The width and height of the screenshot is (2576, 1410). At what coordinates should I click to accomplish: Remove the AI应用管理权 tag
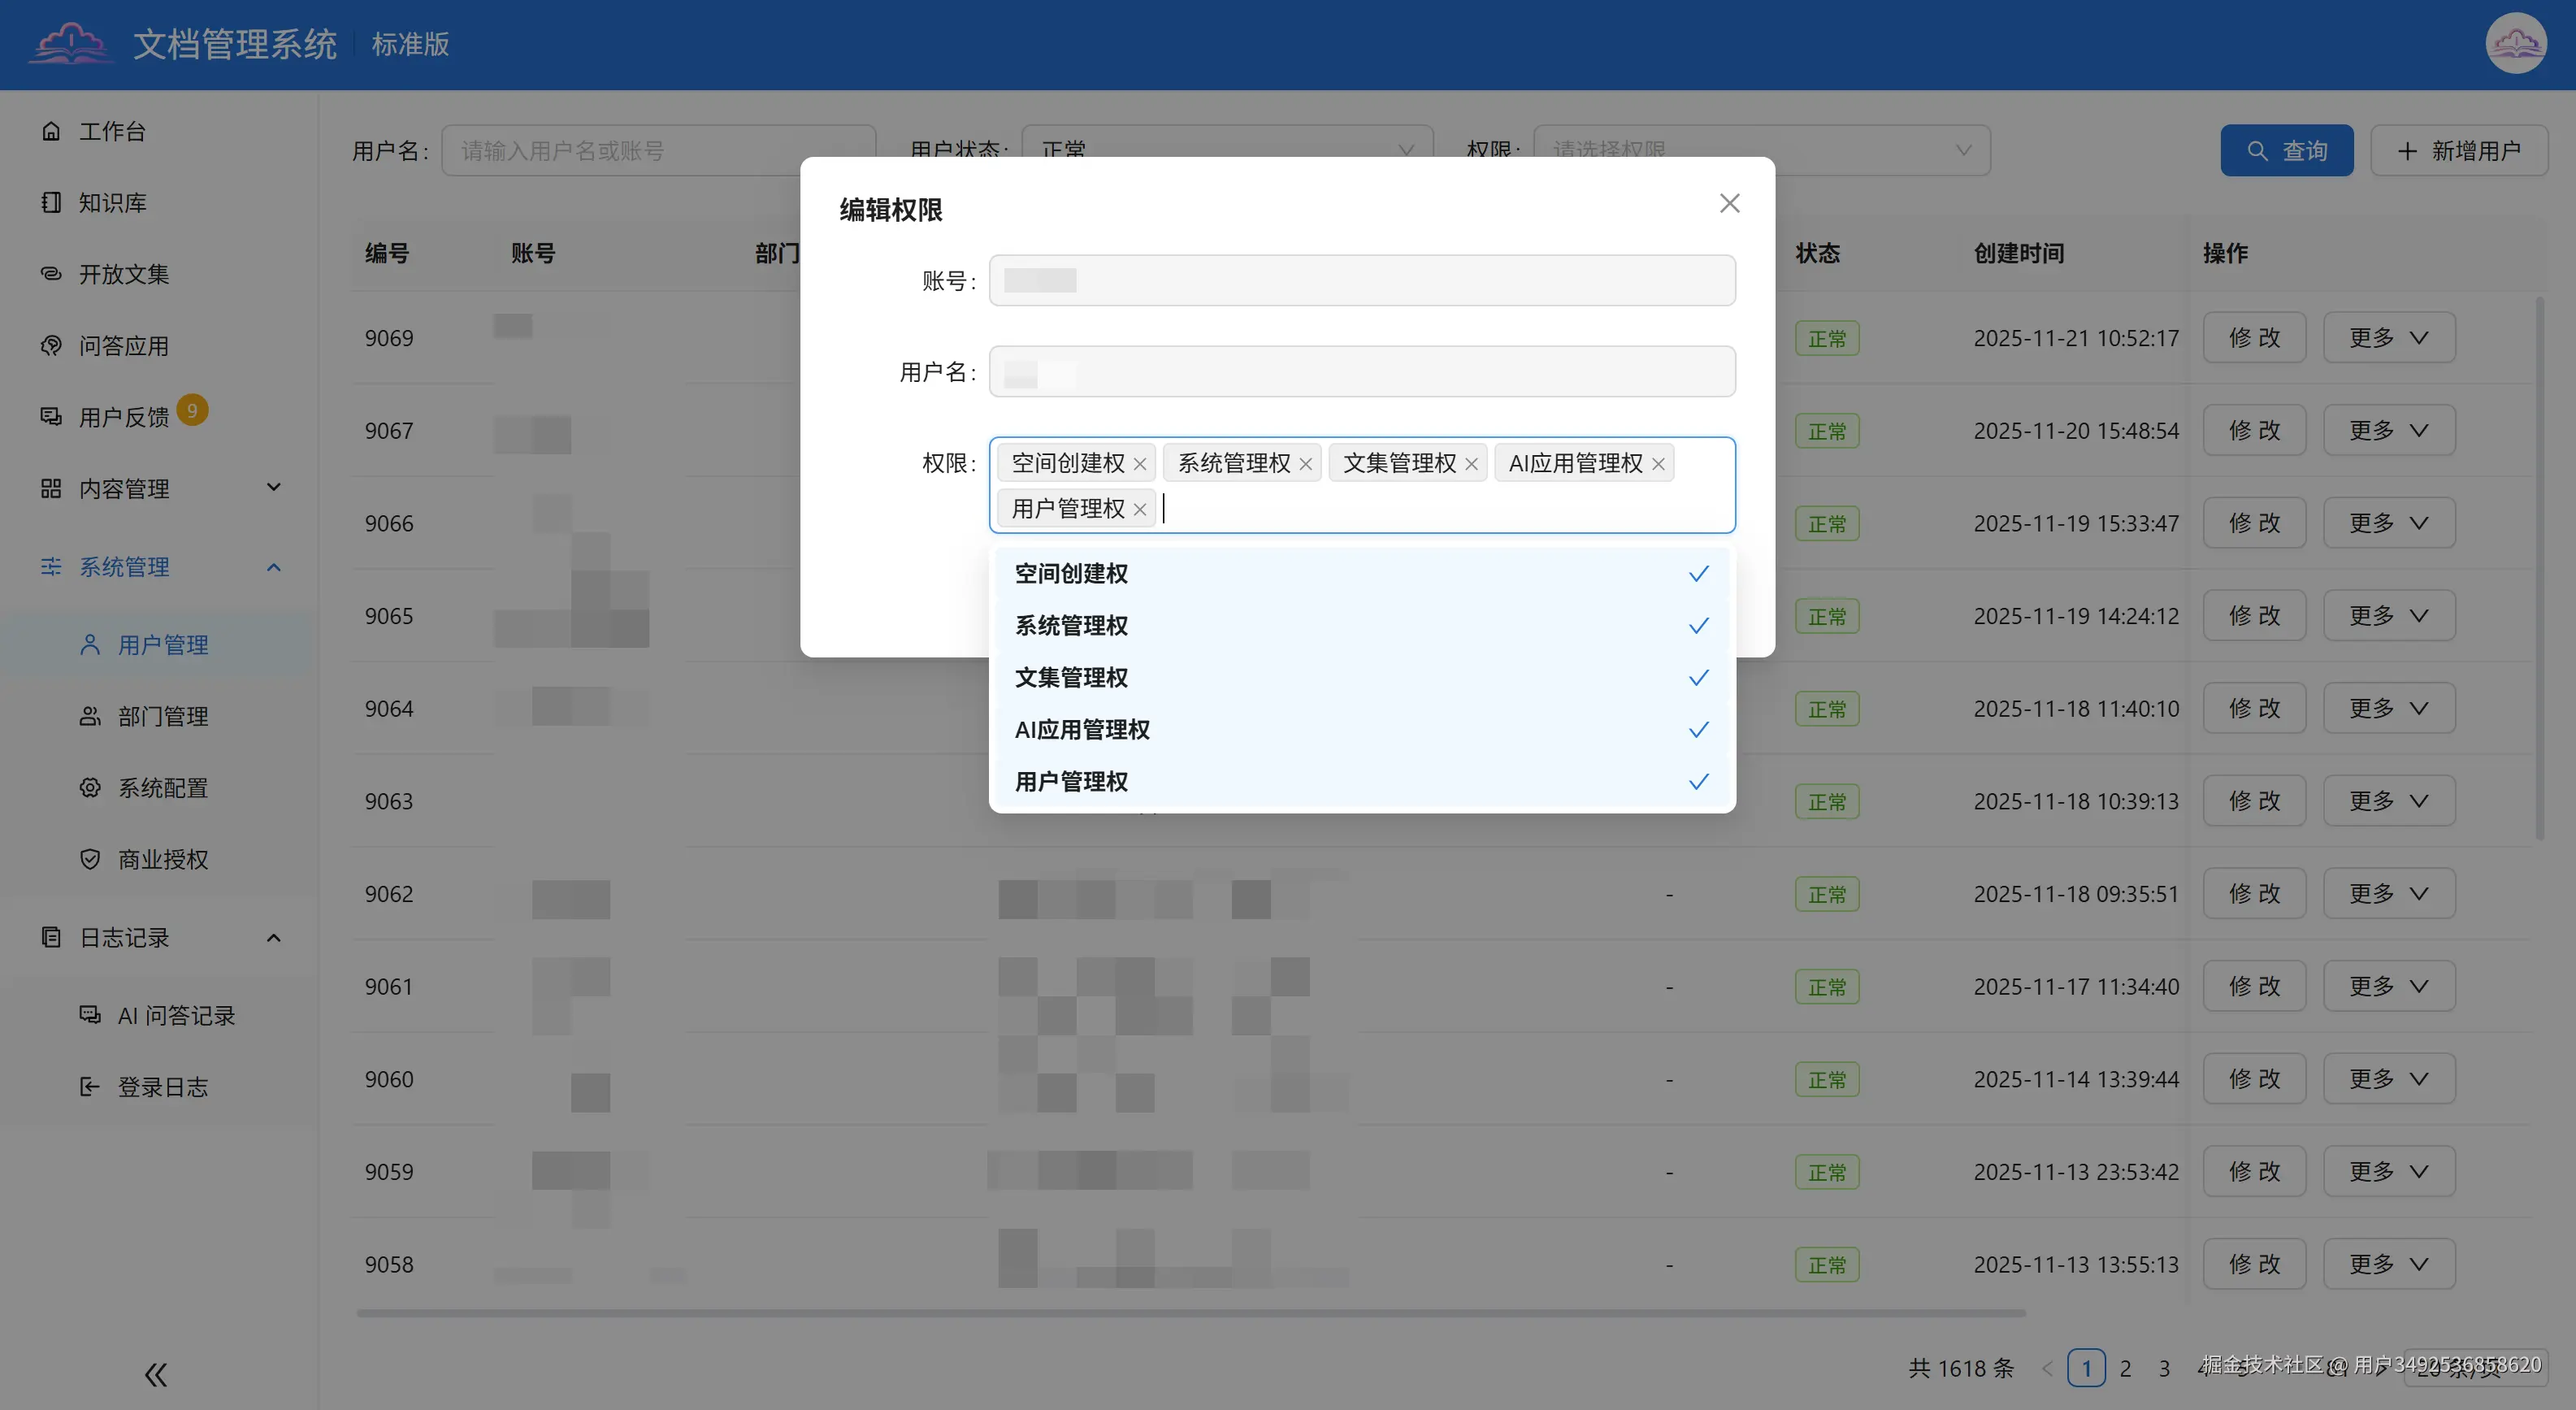pos(1658,464)
